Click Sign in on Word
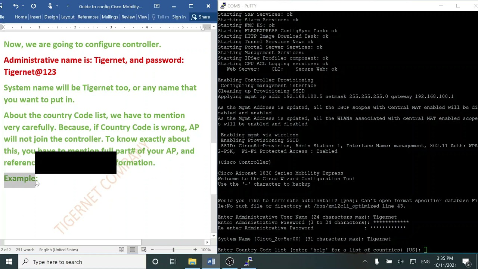 pyautogui.click(x=179, y=17)
